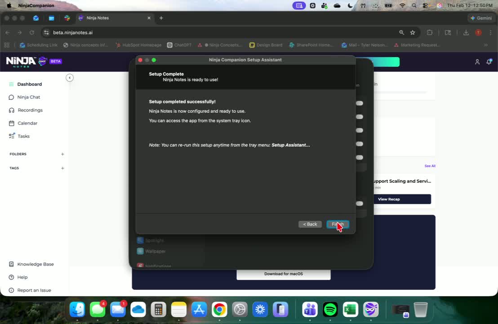Viewport: 498px width, 324px height.
Task: Open the Gemini button in Chrome
Action: [x=481, y=18]
